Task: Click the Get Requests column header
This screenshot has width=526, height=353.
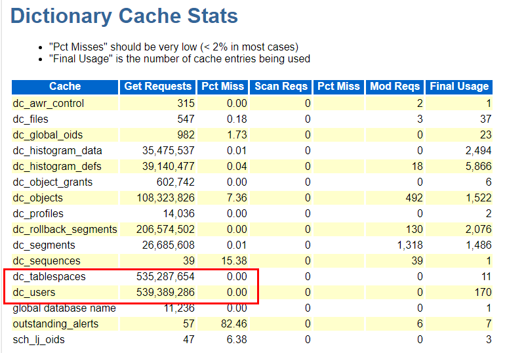Action: point(157,87)
